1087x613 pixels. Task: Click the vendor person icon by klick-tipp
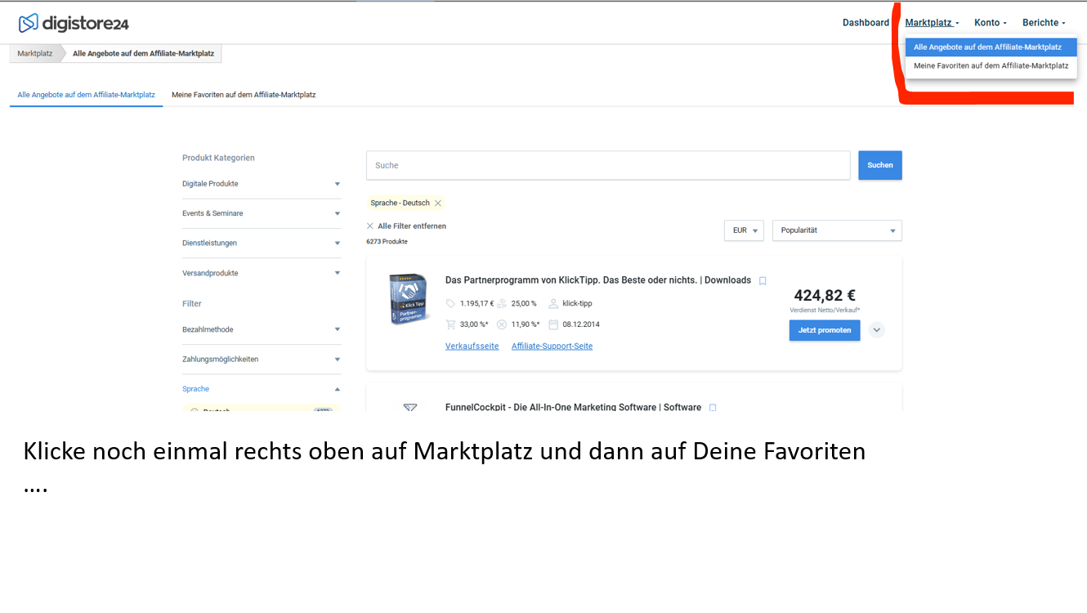click(553, 303)
